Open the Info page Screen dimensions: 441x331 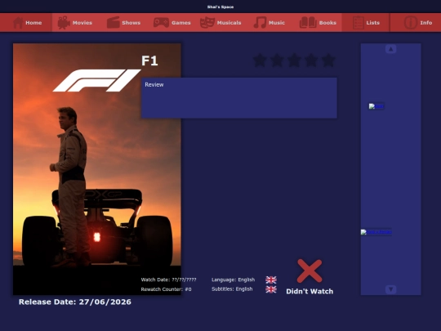coord(417,23)
